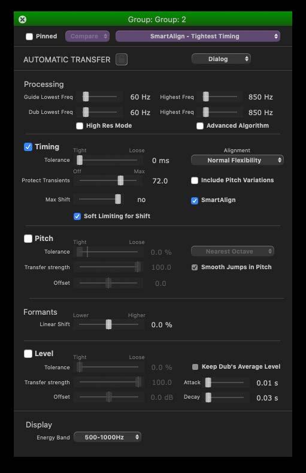Uncheck Soft Limiting for Shift
The image size is (306, 473).
77,216
